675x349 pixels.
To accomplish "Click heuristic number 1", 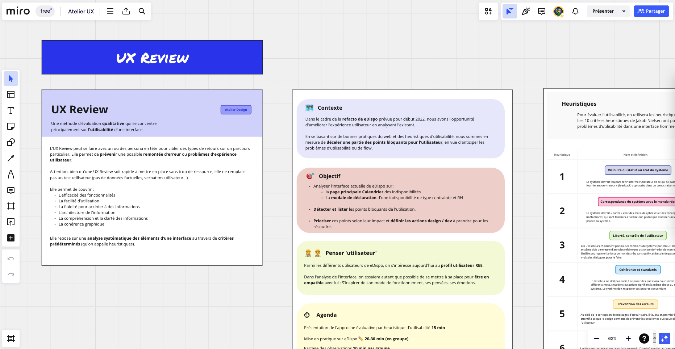I will point(562,177).
